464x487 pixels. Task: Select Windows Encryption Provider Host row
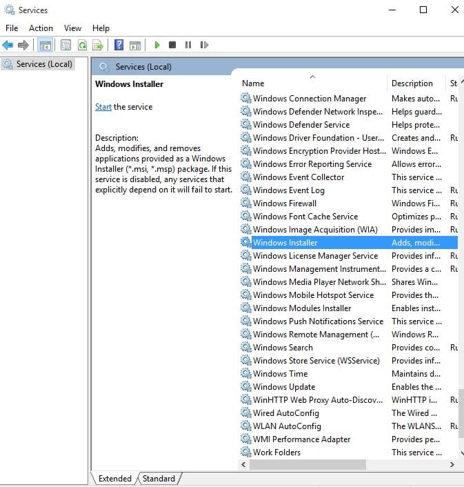point(348,151)
